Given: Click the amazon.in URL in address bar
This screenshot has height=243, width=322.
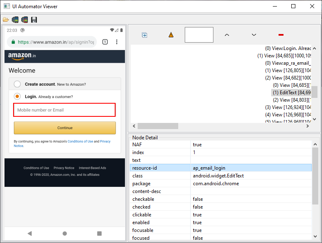Looking at the screenshot, I should point(56,42).
